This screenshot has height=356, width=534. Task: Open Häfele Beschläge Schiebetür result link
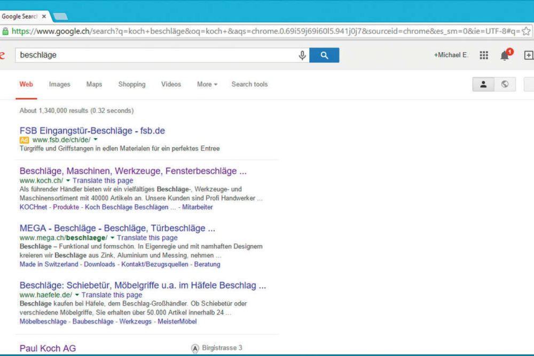pyautogui.click(x=143, y=285)
